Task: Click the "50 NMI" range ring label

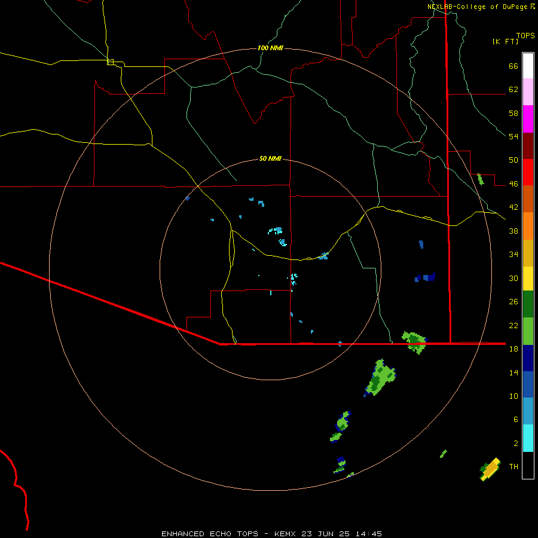Action: [x=270, y=158]
